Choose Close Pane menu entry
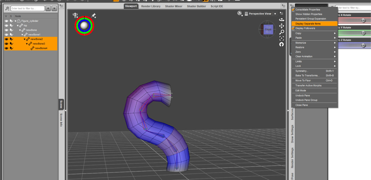Viewport: 371px width, 180px height. tap(315, 105)
